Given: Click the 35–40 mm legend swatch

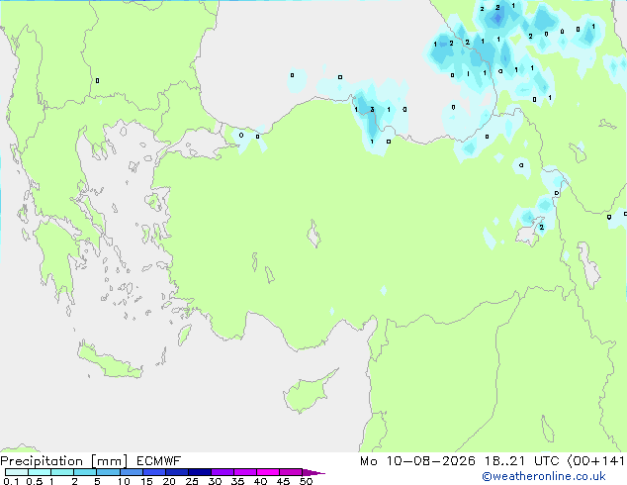Looking at the screenshot, I should [245, 472].
